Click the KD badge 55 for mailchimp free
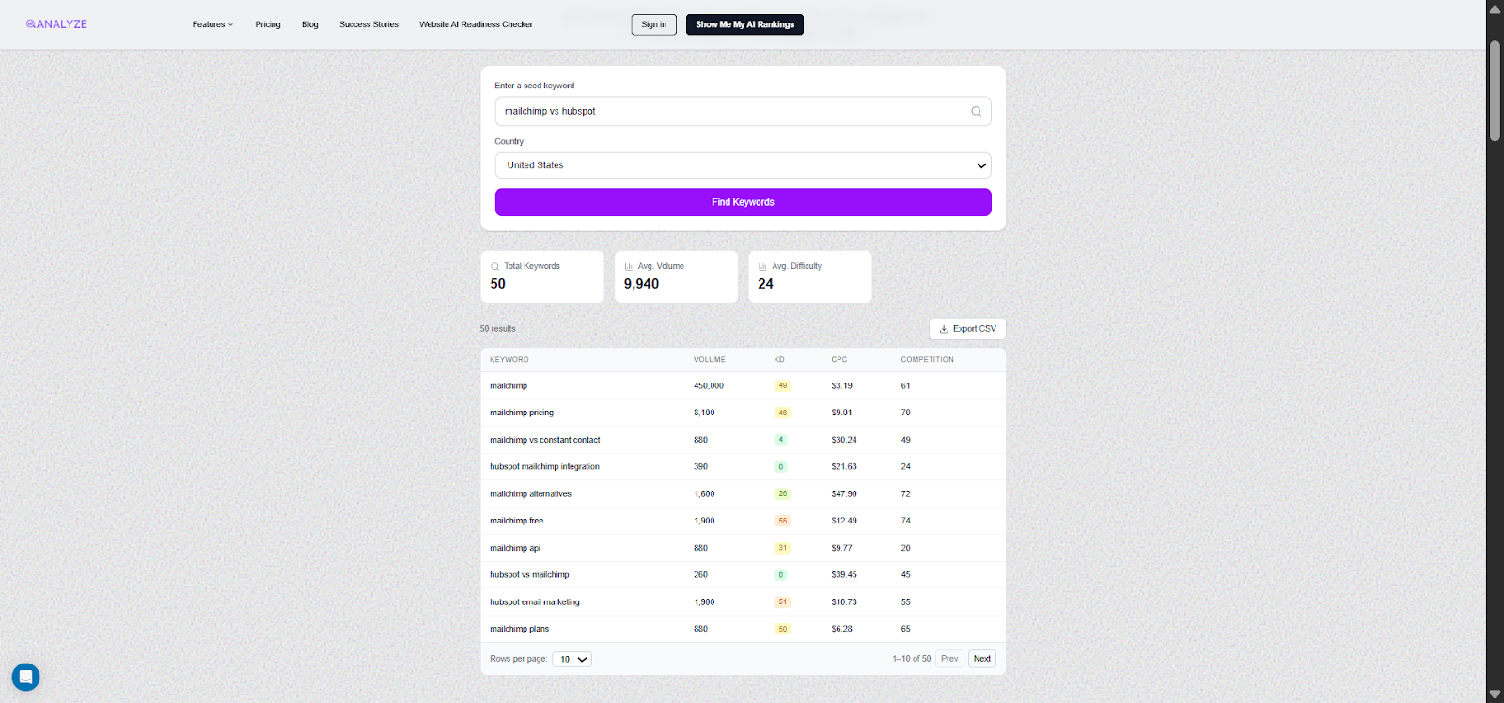Viewport: 1504px width, 703px height. point(782,521)
